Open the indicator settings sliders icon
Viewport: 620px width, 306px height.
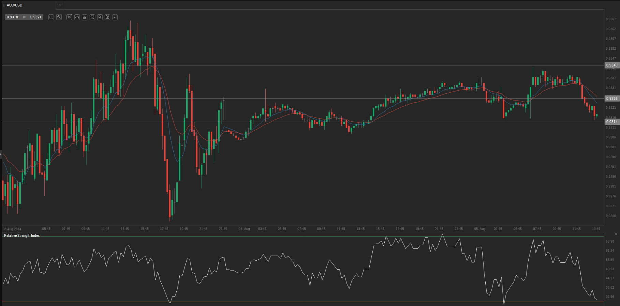(x=85, y=17)
